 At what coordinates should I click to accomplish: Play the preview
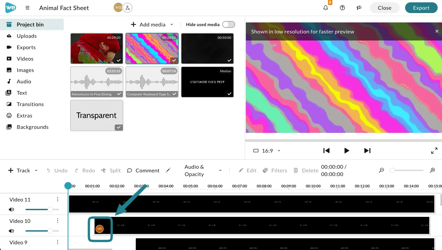(x=347, y=151)
